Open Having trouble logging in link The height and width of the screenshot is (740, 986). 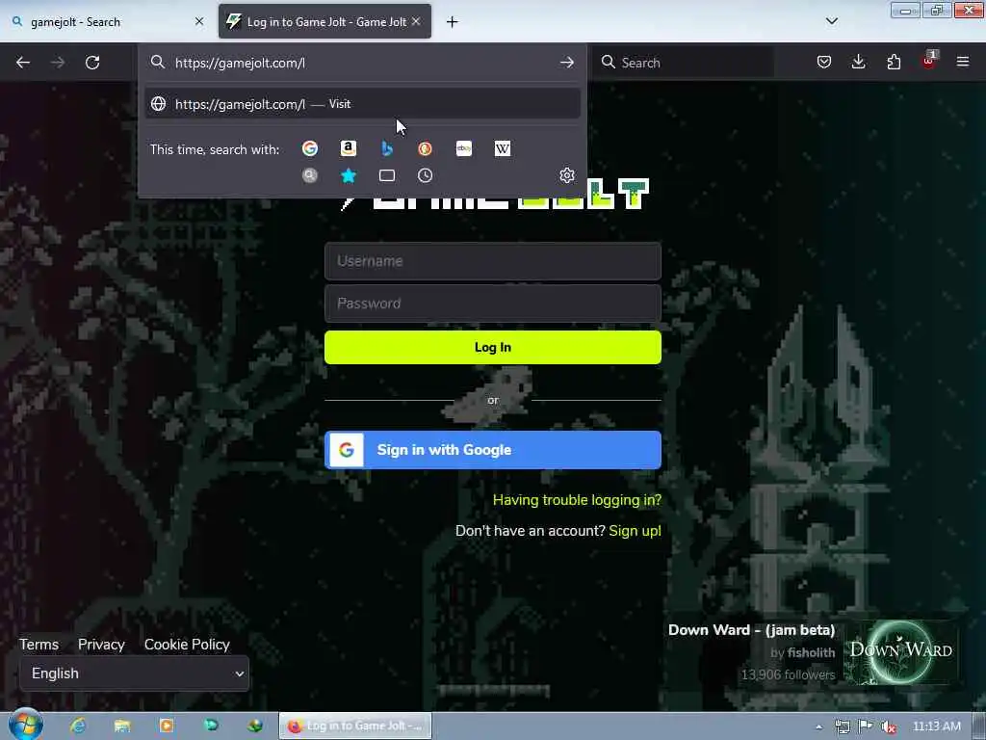[577, 500]
